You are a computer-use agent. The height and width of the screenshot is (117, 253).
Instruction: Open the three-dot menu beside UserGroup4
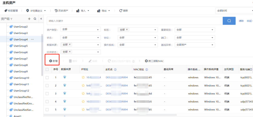tap(32, 40)
